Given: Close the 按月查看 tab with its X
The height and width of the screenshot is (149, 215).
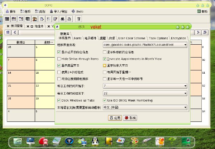Looking at the screenshot, I should pos(8,26).
